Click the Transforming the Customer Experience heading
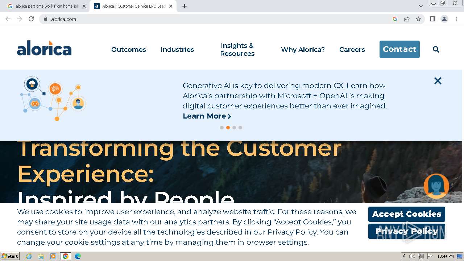464x261 pixels. [179, 161]
